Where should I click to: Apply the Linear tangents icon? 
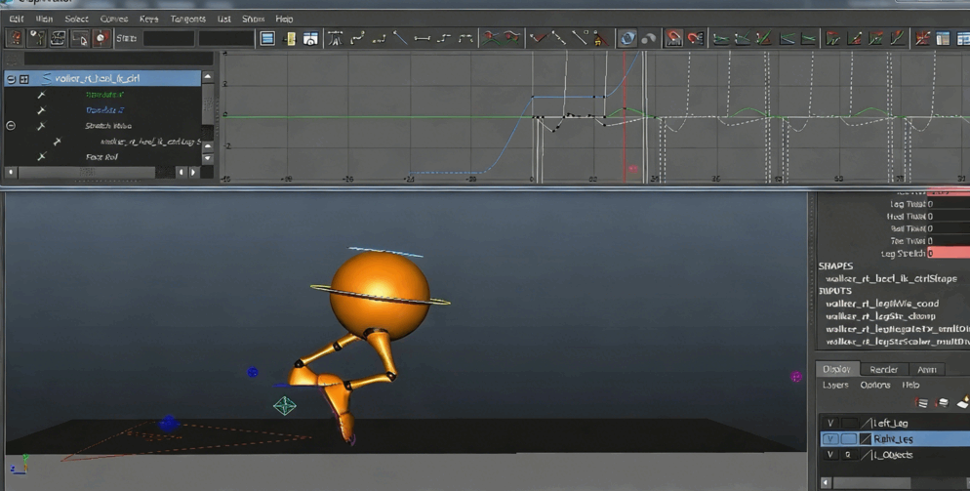pyautogui.click(x=400, y=38)
